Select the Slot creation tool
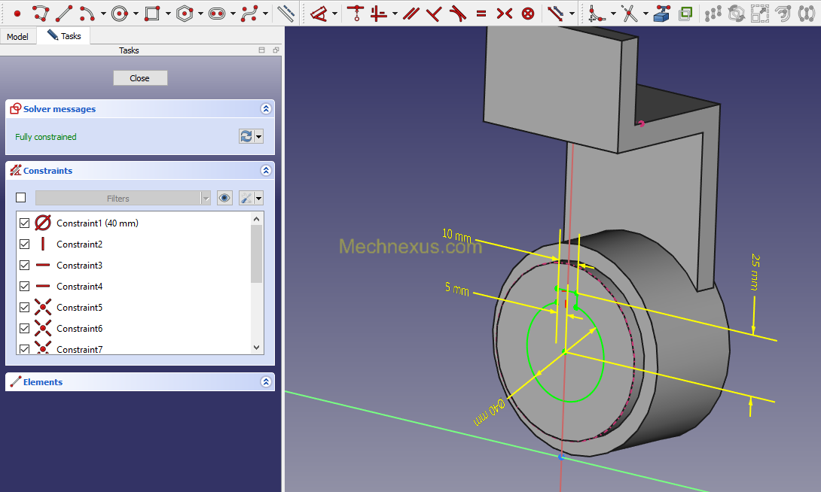Screen dimensions: 821x492 [217, 14]
